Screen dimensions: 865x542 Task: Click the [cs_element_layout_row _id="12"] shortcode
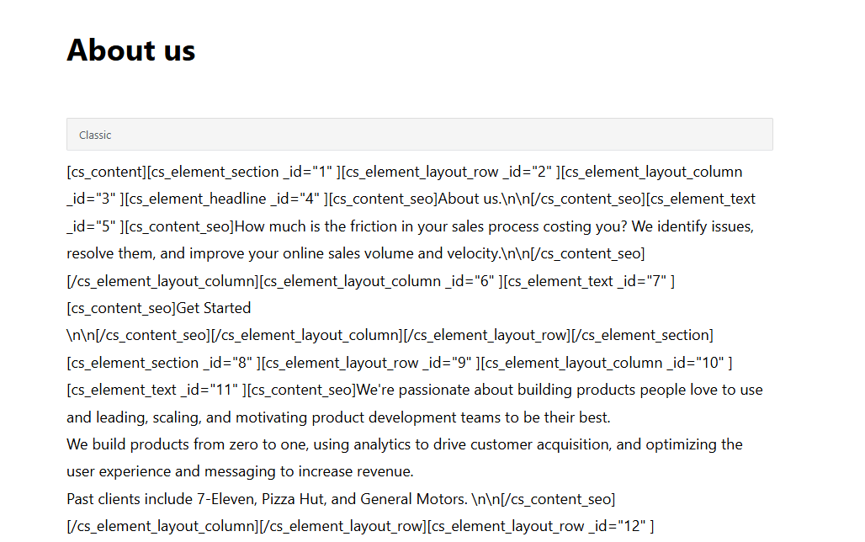(x=540, y=526)
